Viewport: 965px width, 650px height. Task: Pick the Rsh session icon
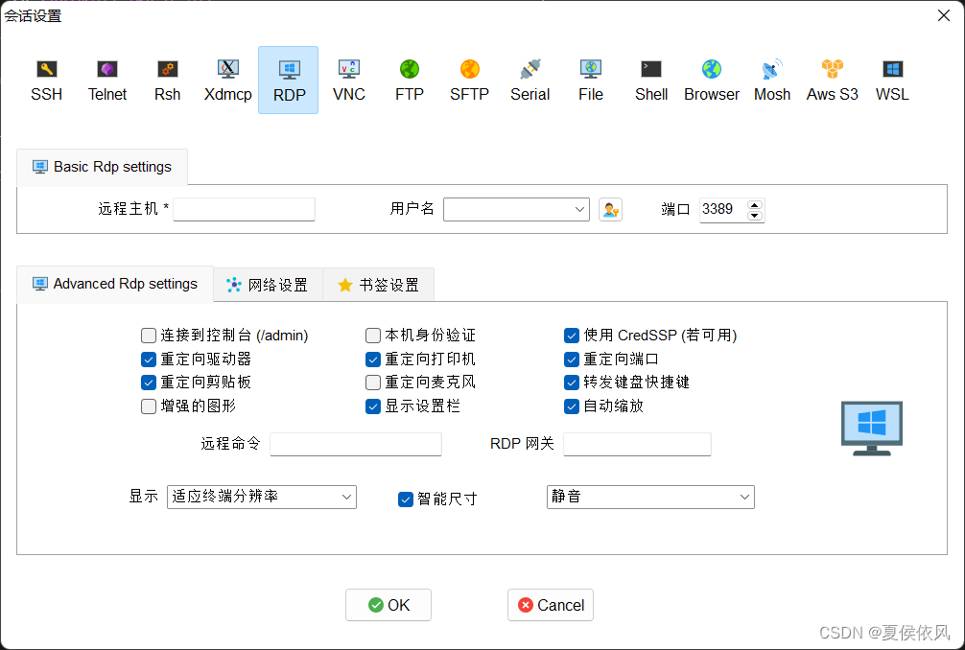pos(168,81)
